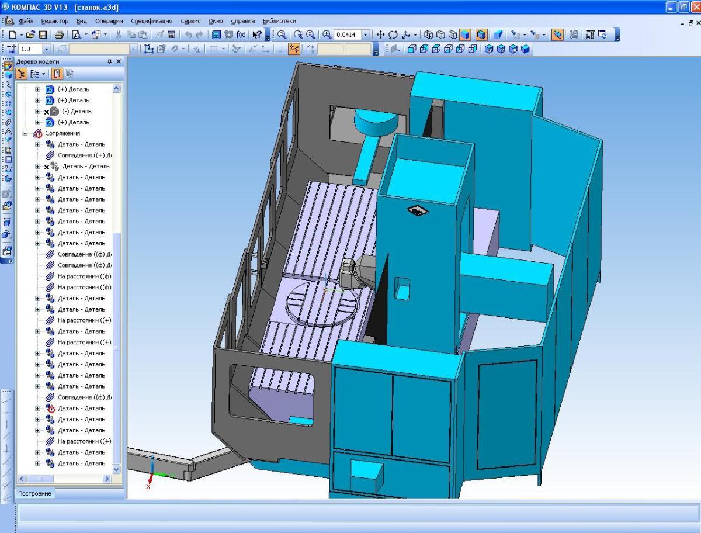
Task: Click the Построение tab
Action: coord(34,494)
